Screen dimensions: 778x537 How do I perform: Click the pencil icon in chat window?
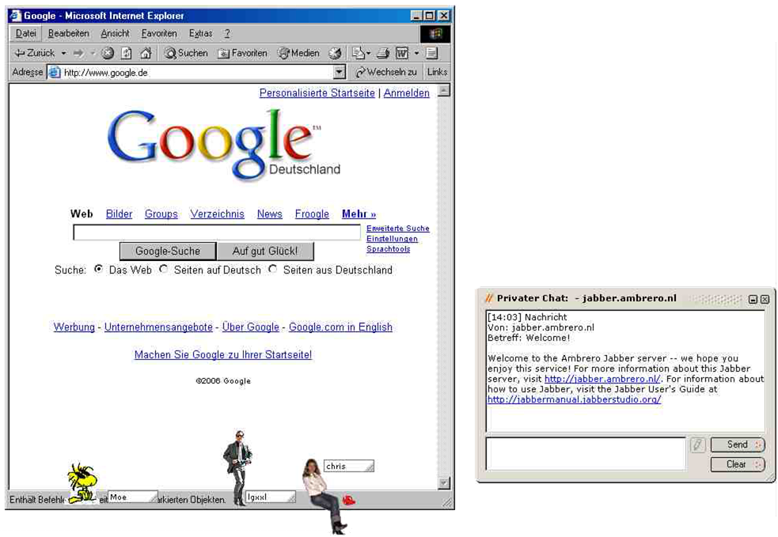[x=697, y=445]
